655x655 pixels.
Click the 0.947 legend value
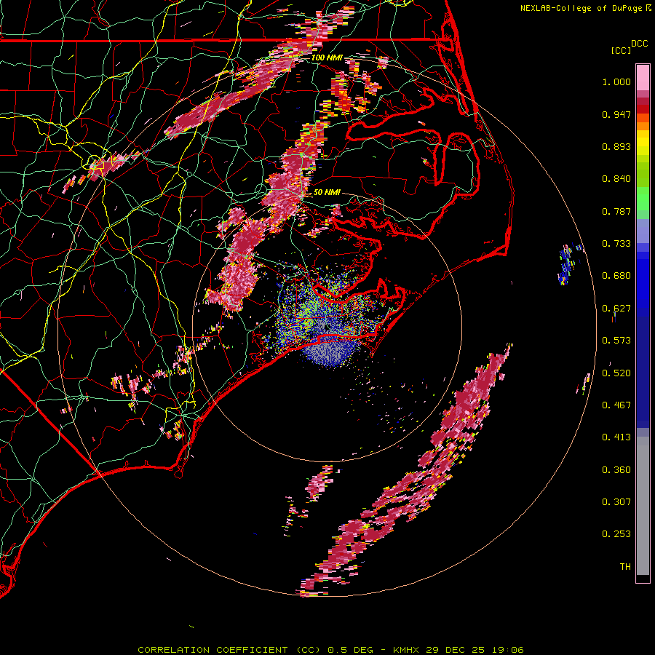tap(616, 114)
